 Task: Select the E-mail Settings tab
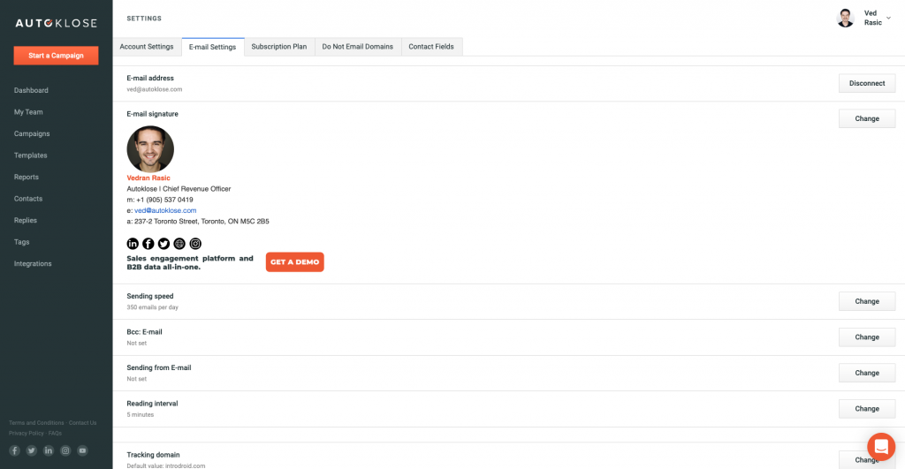click(212, 47)
